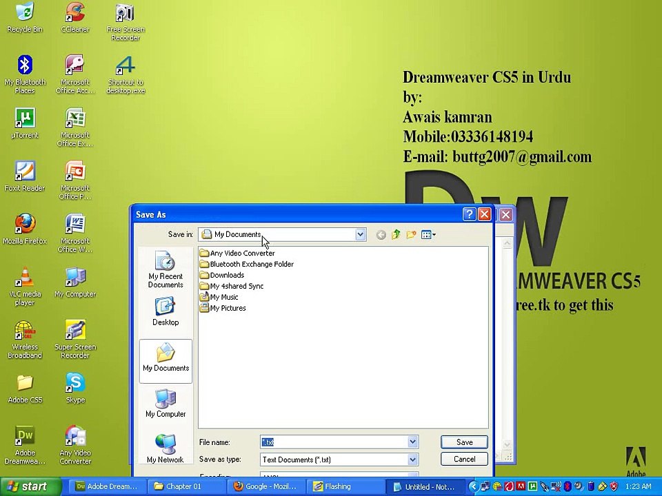The height and width of the screenshot is (496, 662).
Task: Open the Adobe CS5 desktop folder
Action: pyautogui.click(x=25, y=389)
